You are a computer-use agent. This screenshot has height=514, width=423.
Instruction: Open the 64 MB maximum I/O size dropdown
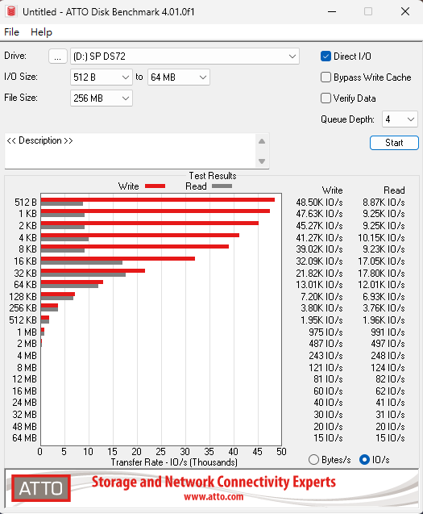[x=178, y=77]
